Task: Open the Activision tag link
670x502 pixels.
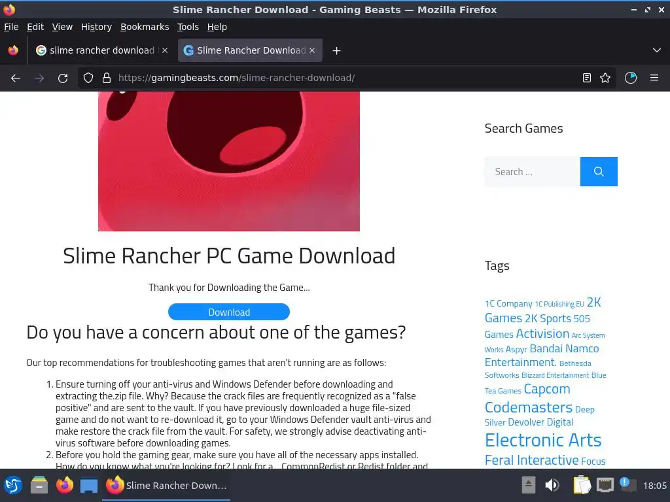Action: point(542,333)
